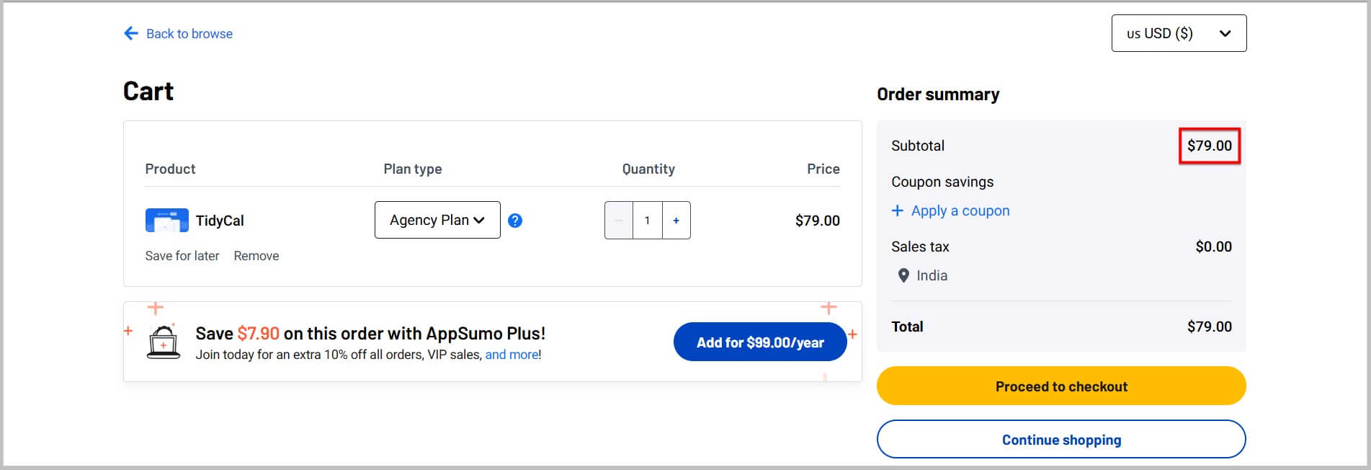Viewport: 1371px width, 470px height.
Task: Open the "and more" AppSumo Plus link
Action: coord(512,355)
